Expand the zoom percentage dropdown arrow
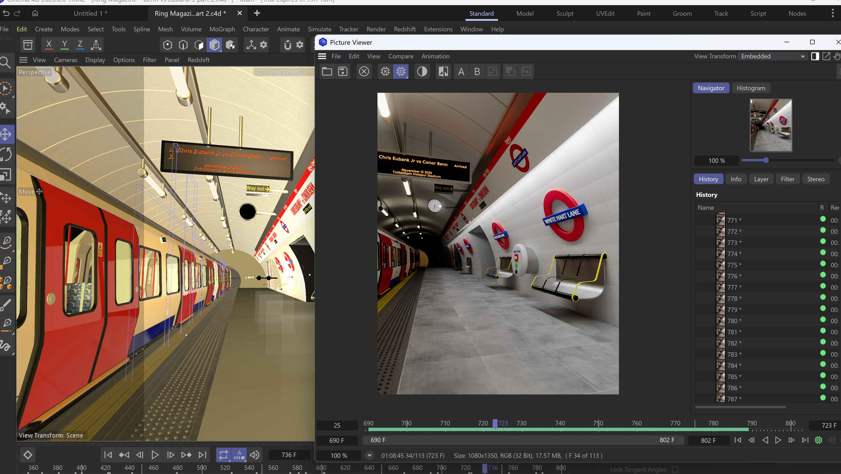841x474 pixels. [x=369, y=456]
